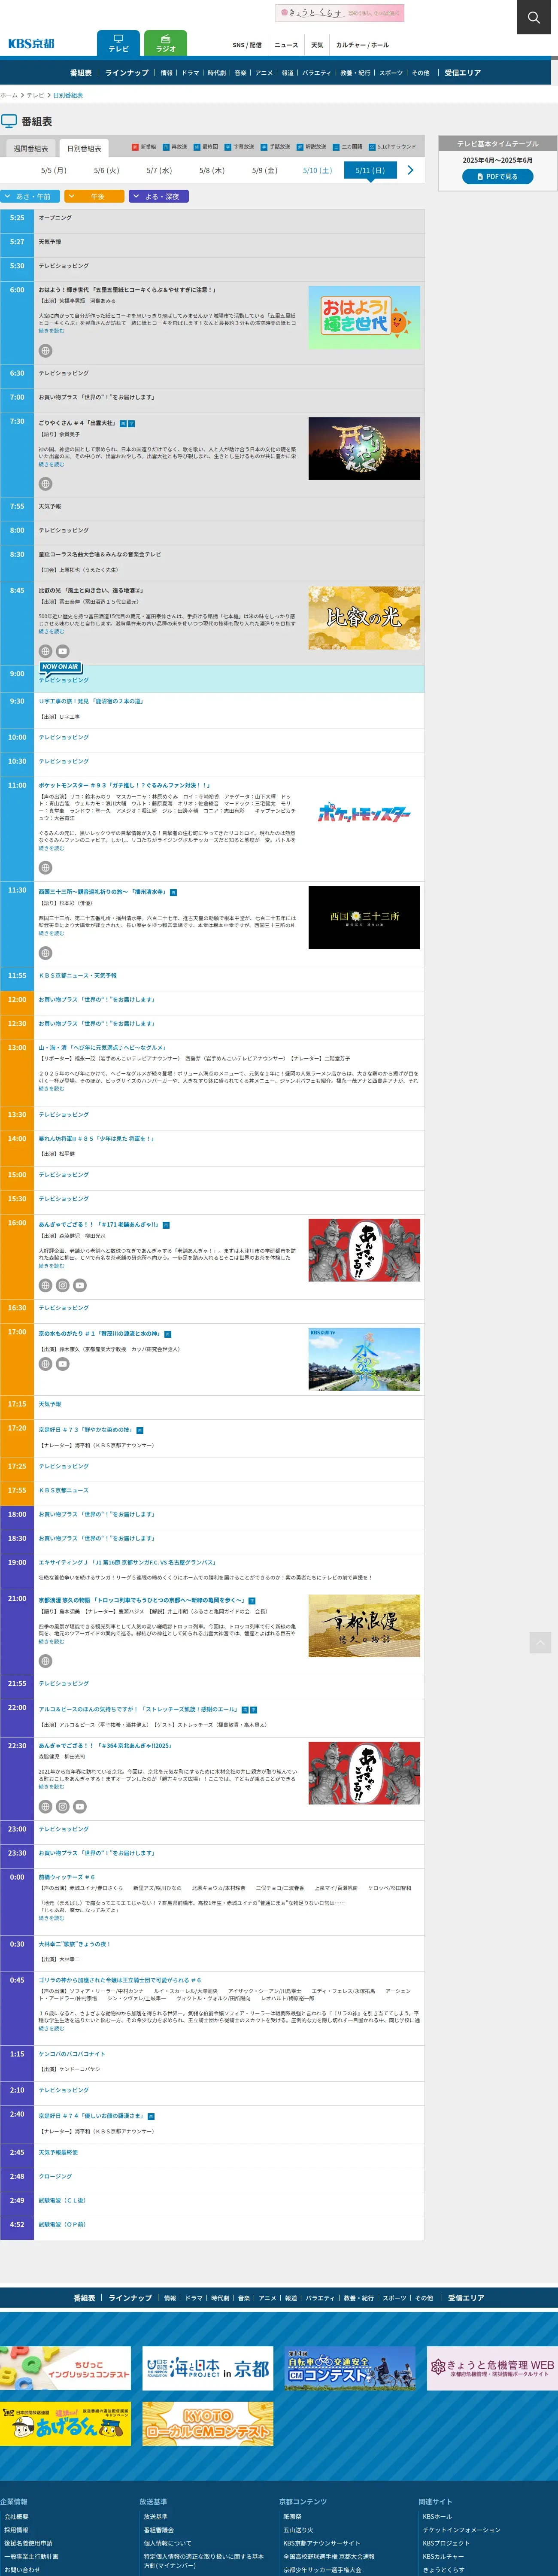Viewport: 558px width, 2576px height.
Task: Select 受信エリア in top navigation bar
Action: coord(463,73)
